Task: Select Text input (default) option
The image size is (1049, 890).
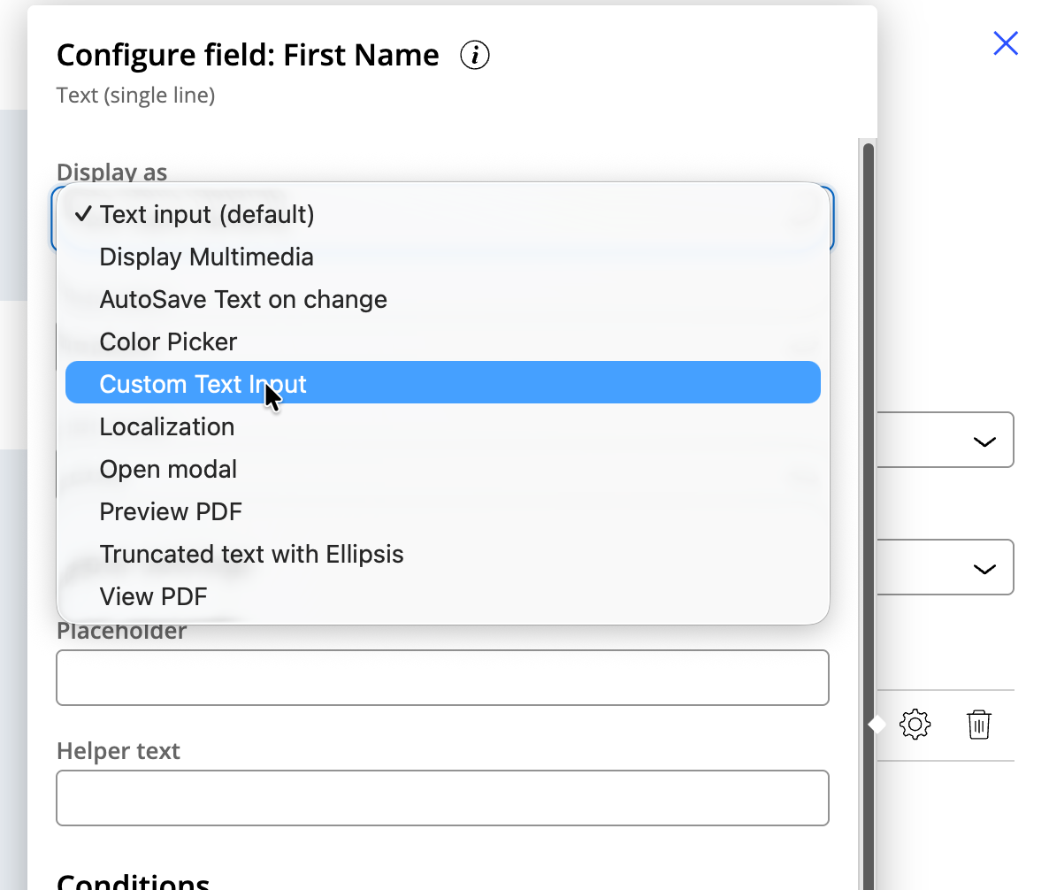Action: pyautogui.click(x=206, y=214)
